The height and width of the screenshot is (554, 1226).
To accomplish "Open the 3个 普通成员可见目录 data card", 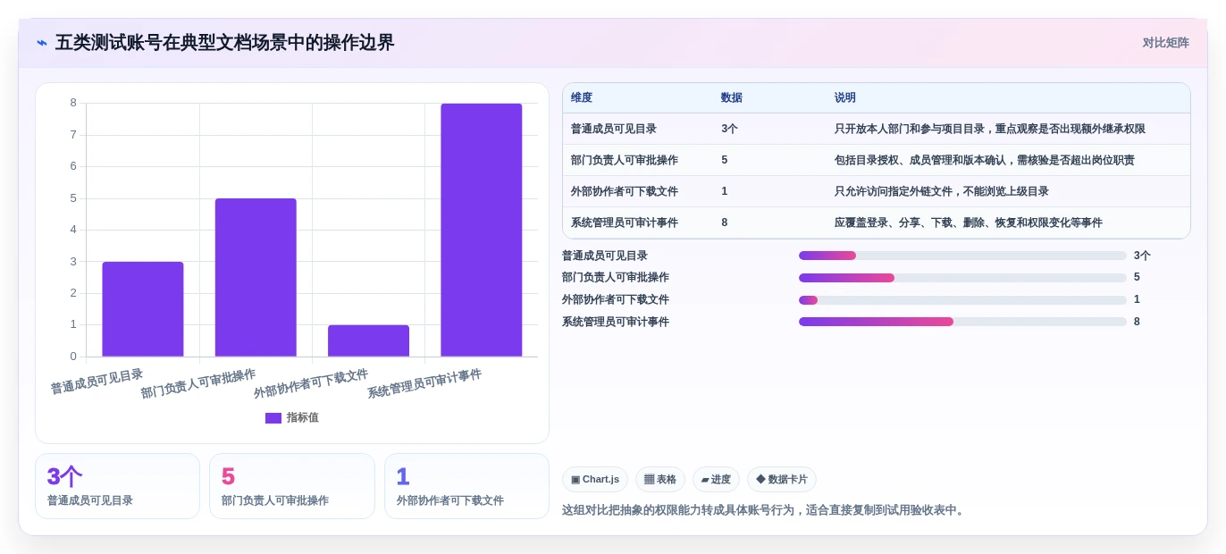I will pyautogui.click(x=117, y=486).
